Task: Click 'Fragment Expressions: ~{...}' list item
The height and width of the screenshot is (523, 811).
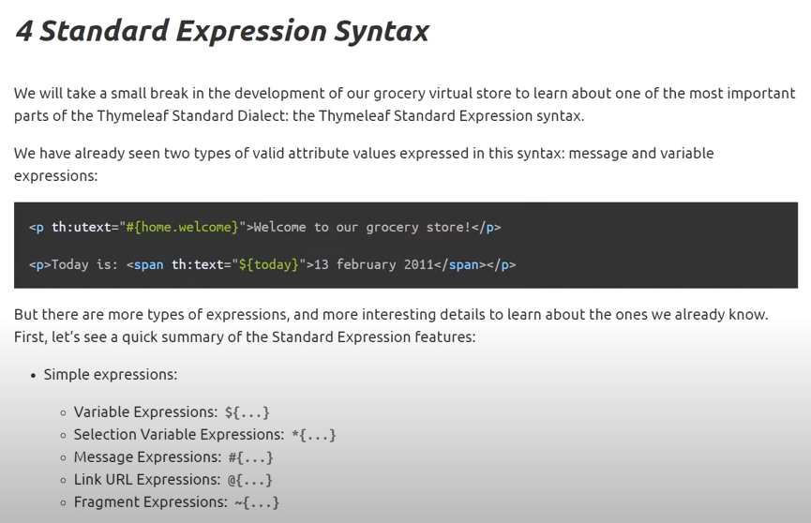Action: point(176,502)
